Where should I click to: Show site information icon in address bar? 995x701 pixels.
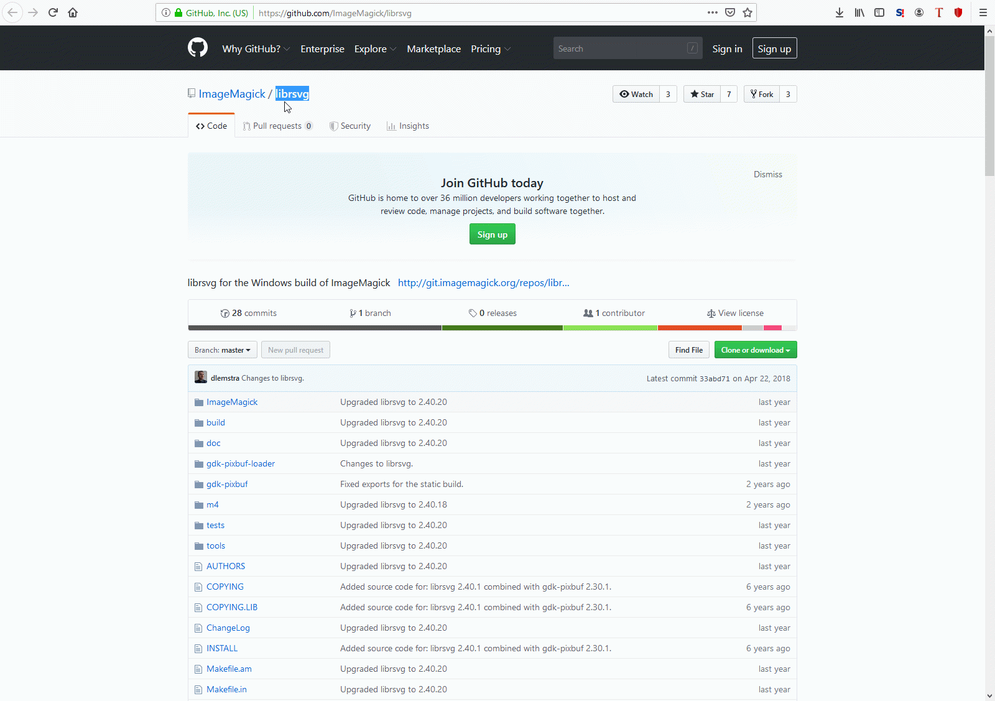click(x=166, y=12)
